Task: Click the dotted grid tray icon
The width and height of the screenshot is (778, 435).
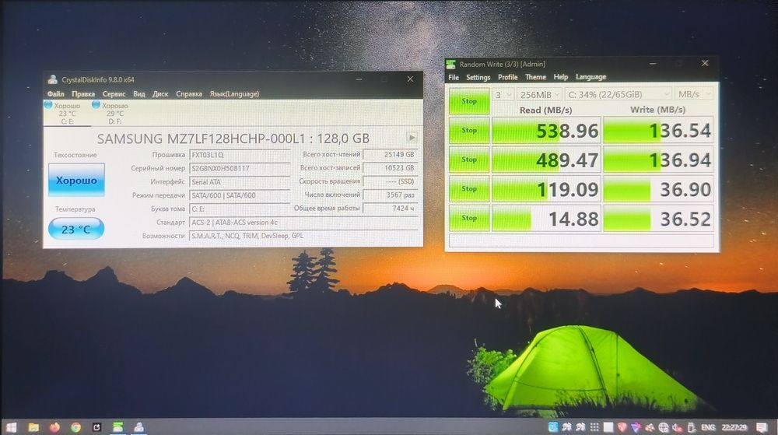Action: point(594,427)
